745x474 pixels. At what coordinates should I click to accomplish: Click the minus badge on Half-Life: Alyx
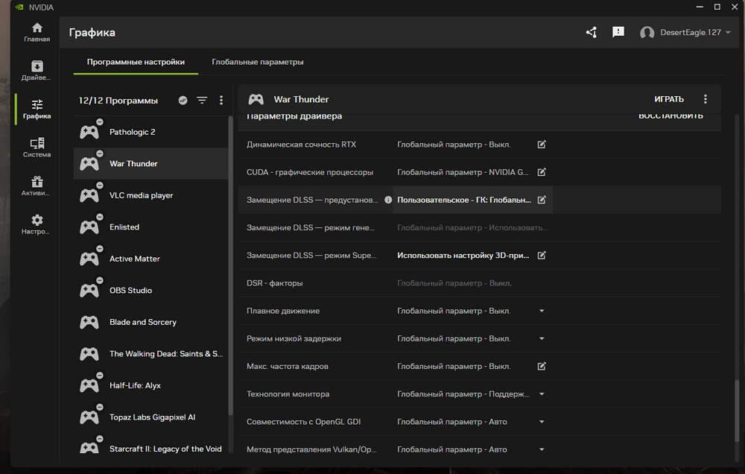[x=100, y=375]
